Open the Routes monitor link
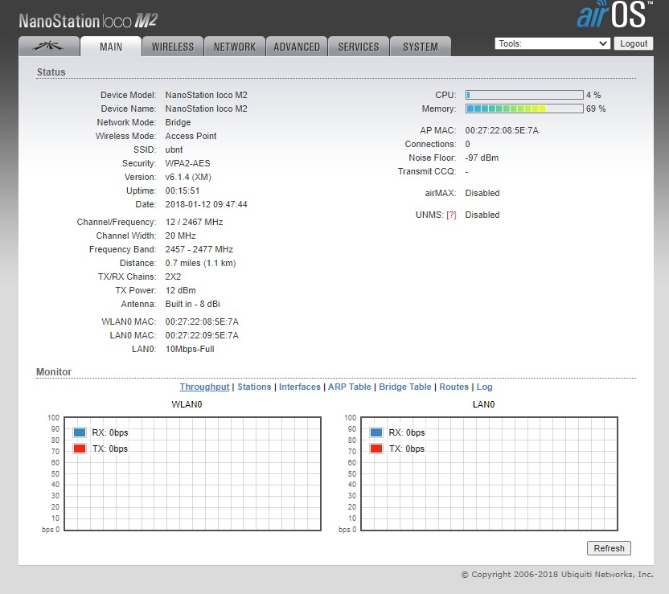Image resolution: width=669 pixels, height=594 pixels. (454, 387)
